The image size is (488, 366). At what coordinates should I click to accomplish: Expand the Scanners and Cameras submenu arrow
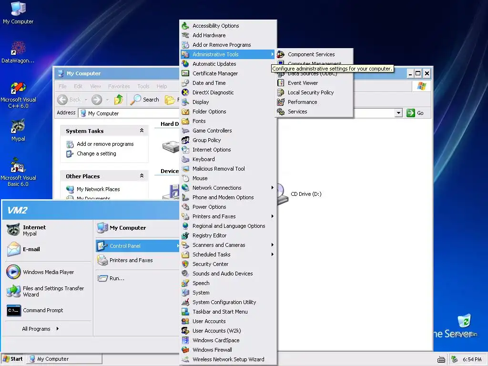coord(272,245)
